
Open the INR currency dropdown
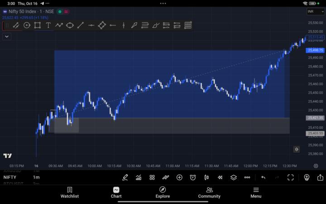(316, 12)
